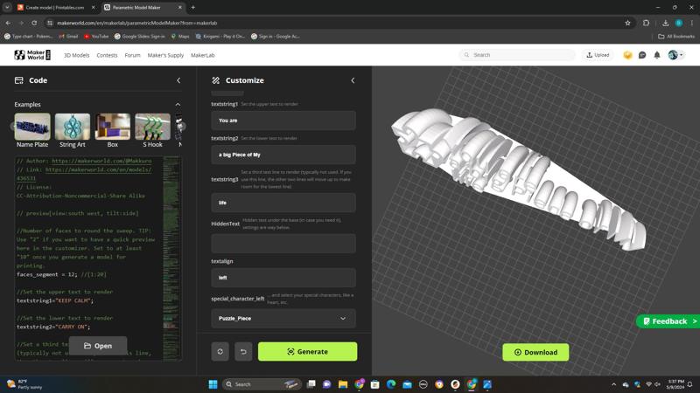The image size is (700, 393).
Task: Open browser extensions icon
Action: pyautogui.click(x=646, y=23)
